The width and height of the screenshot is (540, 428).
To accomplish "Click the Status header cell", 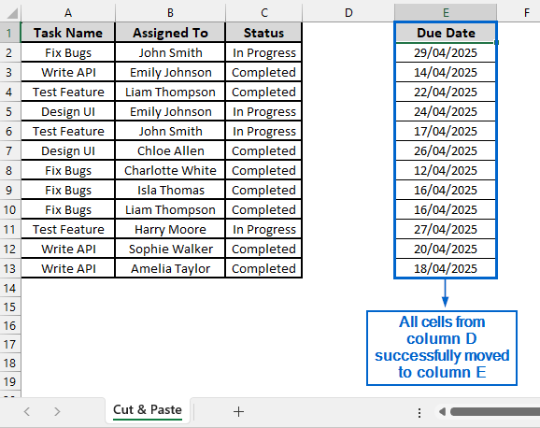I will point(264,33).
